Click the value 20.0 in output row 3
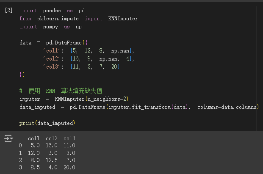 click(69, 167)
